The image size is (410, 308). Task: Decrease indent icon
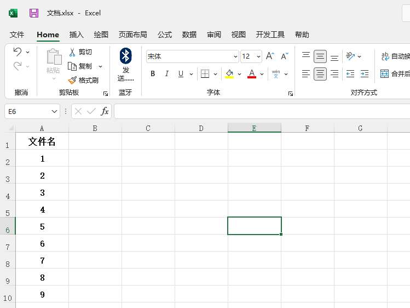tap(350, 74)
